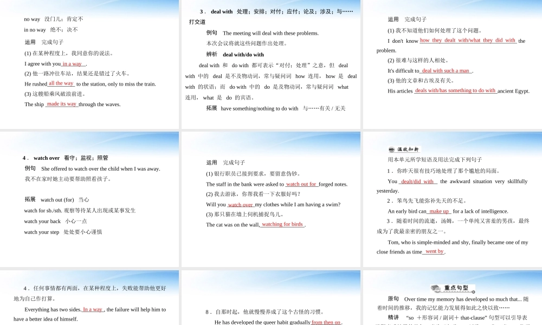Image resolution: width=542 pixels, height=325 pixels.
Task: Click '2. 笨鸟先飞能弥补先天的不足。'
Action: [427, 200]
